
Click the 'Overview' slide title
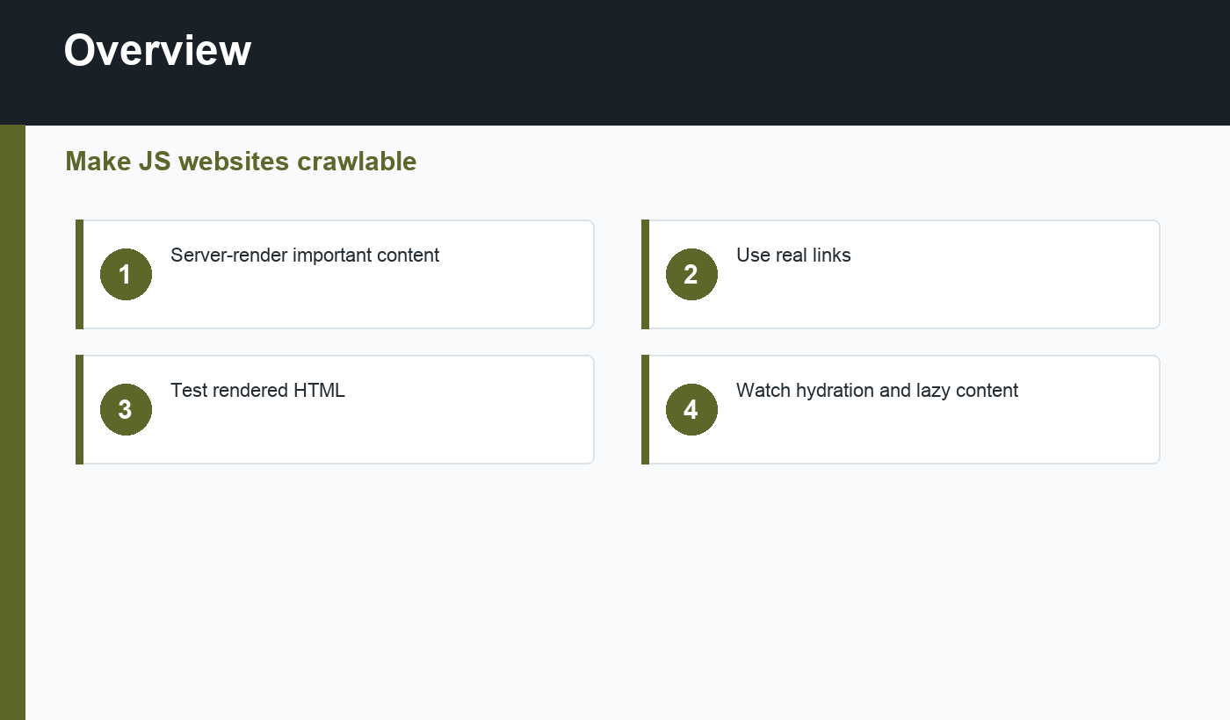click(157, 50)
